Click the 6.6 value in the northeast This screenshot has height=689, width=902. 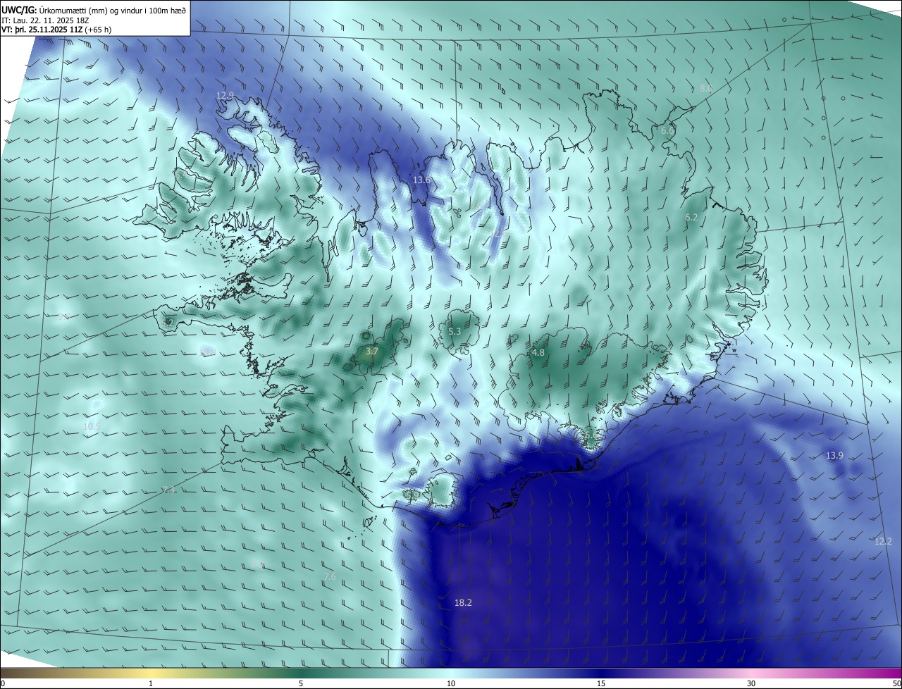(667, 131)
